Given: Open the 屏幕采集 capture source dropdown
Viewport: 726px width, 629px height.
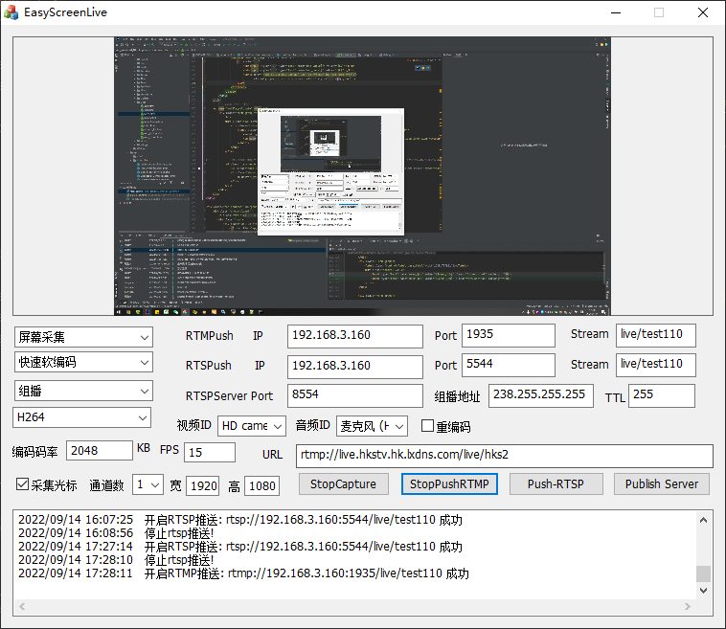Looking at the screenshot, I should (83, 337).
